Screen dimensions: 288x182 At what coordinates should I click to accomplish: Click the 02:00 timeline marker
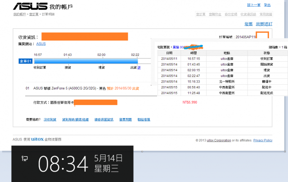[x=101, y=55]
